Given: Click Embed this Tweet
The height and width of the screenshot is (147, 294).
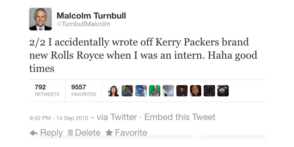Looking at the screenshot, I should point(180,117).
